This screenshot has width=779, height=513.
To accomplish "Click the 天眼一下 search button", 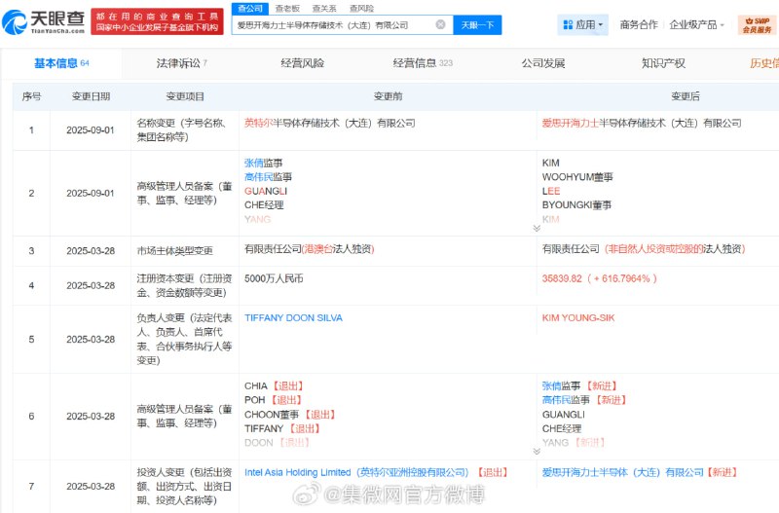I will [x=477, y=25].
